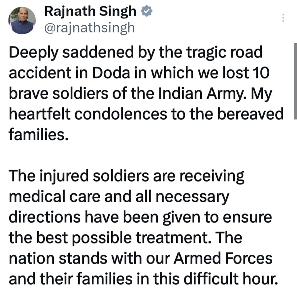Click the blue verified badge
The height and width of the screenshot is (293, 297).
[x=146, y=12]
